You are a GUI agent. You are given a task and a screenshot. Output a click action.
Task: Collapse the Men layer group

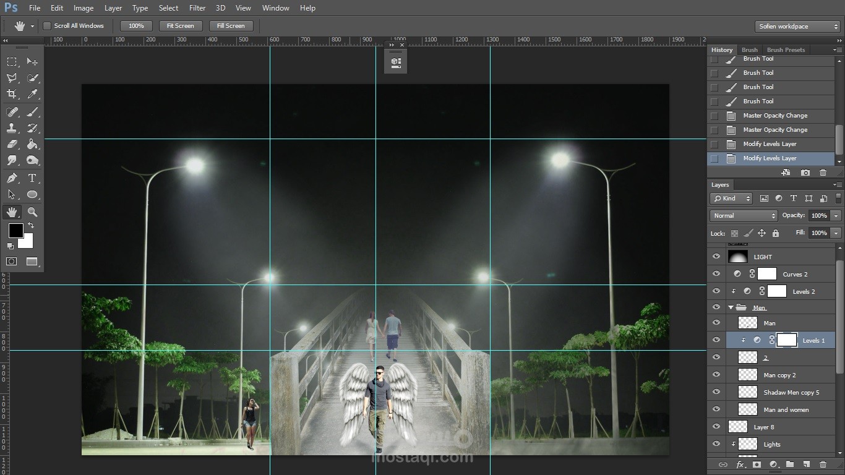point(731,307)
